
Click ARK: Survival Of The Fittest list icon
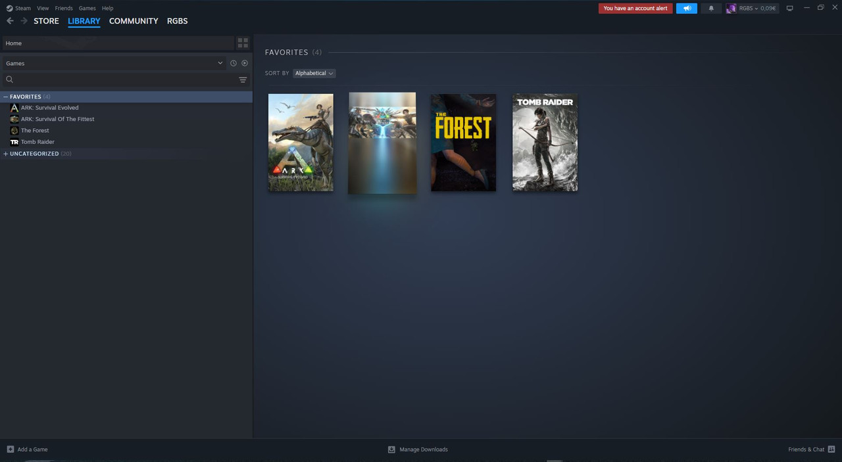[14, 119]
